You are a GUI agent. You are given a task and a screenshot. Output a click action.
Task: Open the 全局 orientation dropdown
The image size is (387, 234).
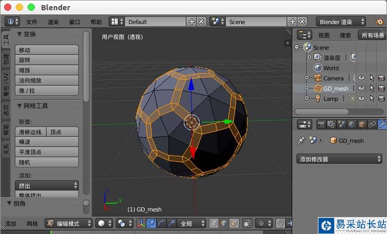click(x=191, y=223)
